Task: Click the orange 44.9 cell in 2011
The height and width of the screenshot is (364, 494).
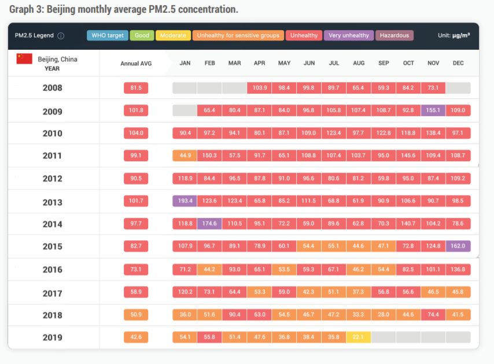Action: coord(185,155)
